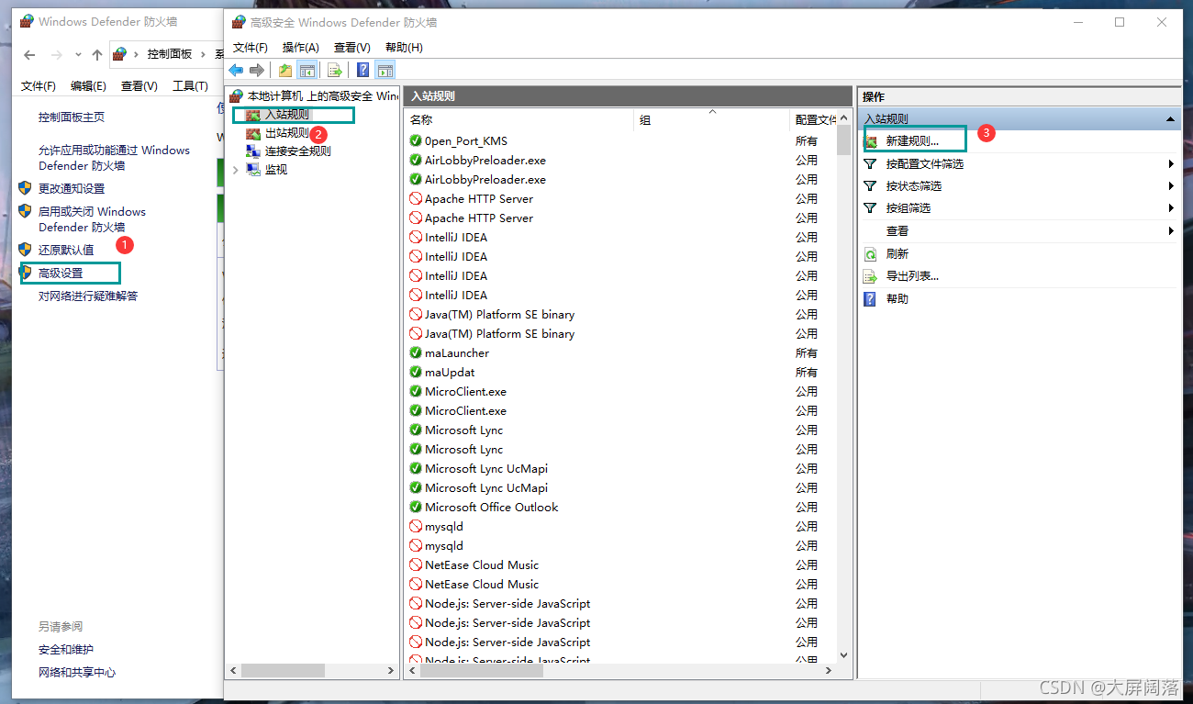The image size is (1193, 704).
Task: Click the refresh icon next to 刷新
Action: (x=870, y=254)
